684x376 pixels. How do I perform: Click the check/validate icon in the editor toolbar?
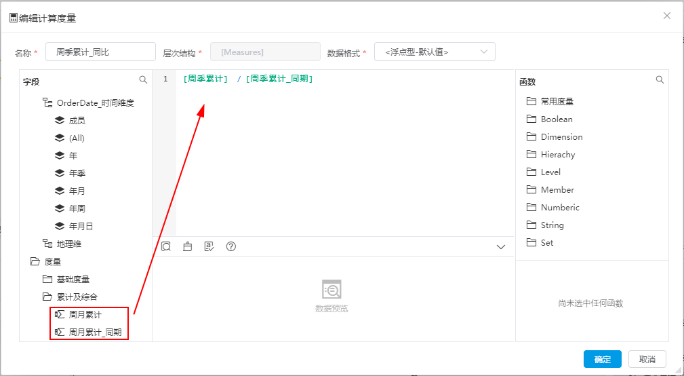(209, 246)
